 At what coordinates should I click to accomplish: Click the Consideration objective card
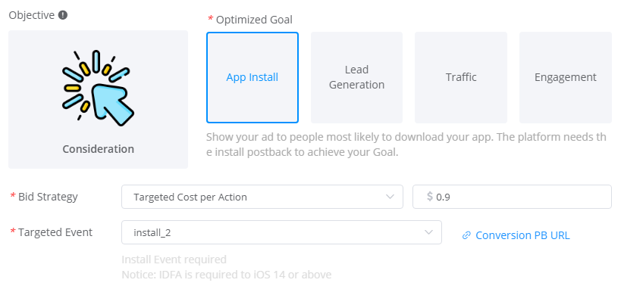pos(99,100)
